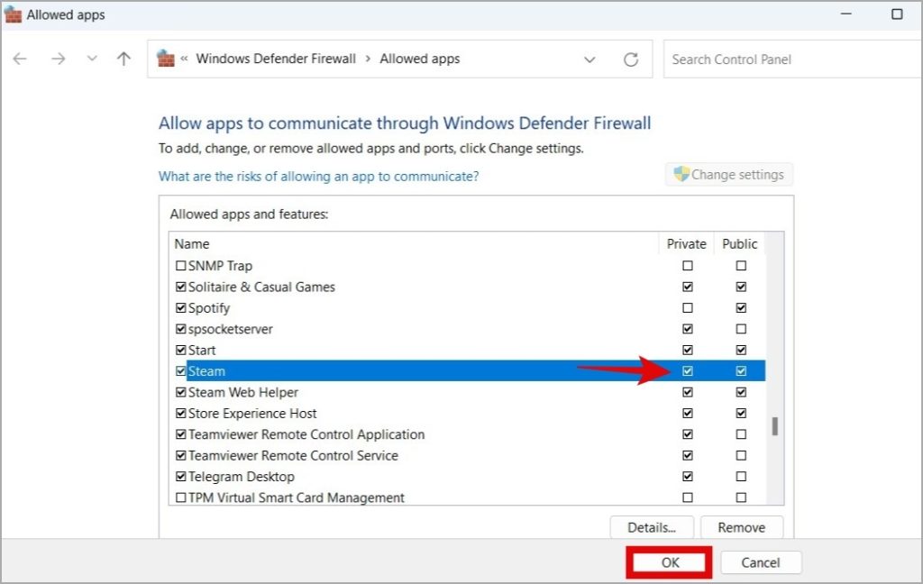Refresh the Allowed apps page
This screenshot has height=584, width=923.
tap(631, 59)
